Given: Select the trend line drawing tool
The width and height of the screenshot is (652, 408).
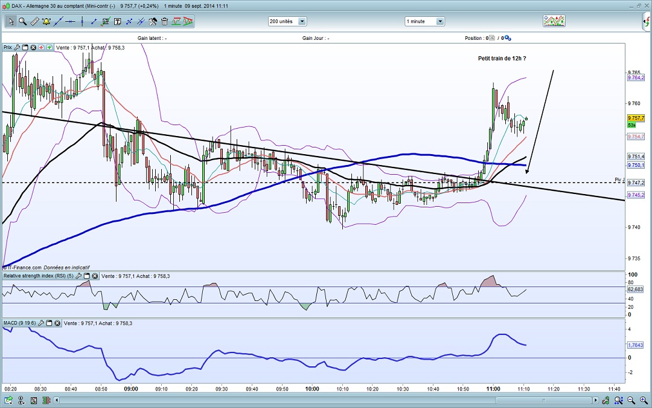Looking at the screenshot, I should coord(58,21).
